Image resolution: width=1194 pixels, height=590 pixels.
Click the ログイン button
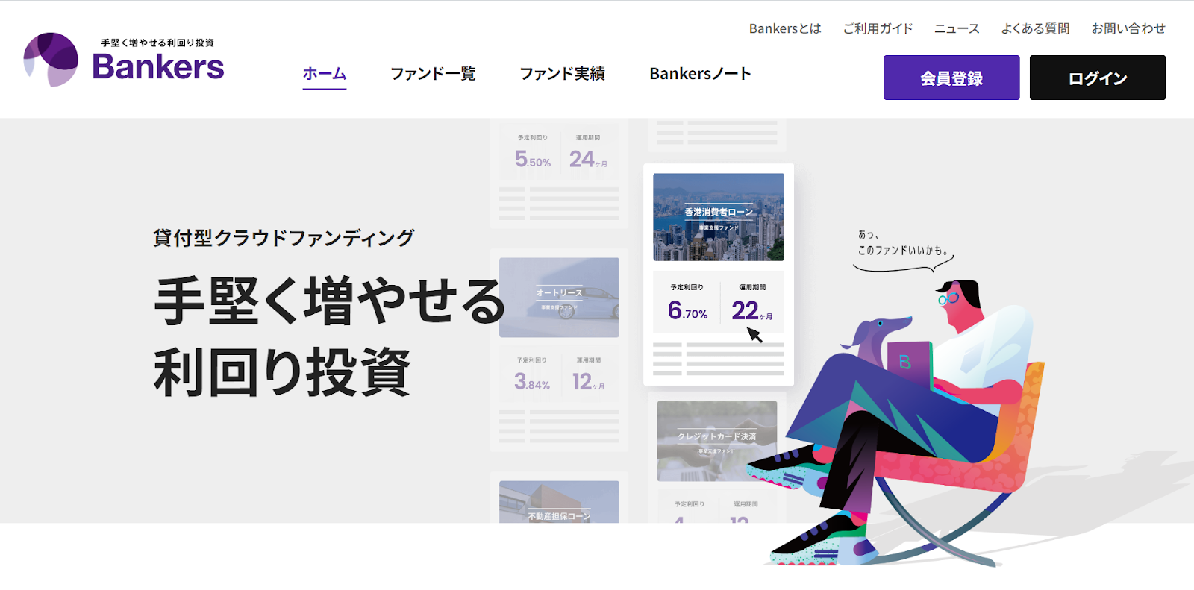click(1098, 78)
